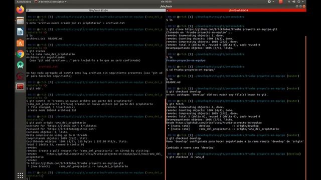Click 'Prueba-proyecto-en-equipo' directory listing in right pane
Image resolution: width=321 pixels, height=180 pixels.
point(186,60)
